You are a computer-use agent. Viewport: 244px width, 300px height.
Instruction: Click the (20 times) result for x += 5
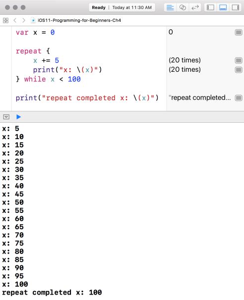[184, 60]
